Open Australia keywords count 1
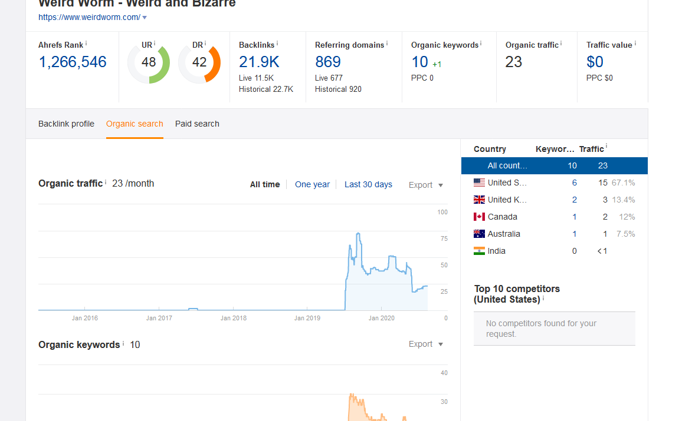Image resolution: width=692 pixels, height=421 pixels. pos(574,234)
